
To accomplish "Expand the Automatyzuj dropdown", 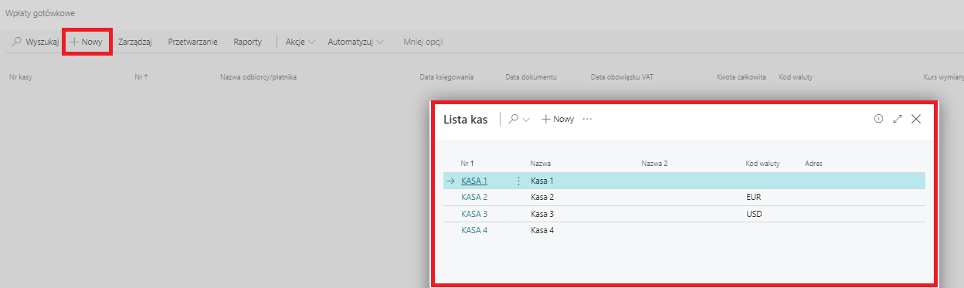I will click(x=356, y=42).
